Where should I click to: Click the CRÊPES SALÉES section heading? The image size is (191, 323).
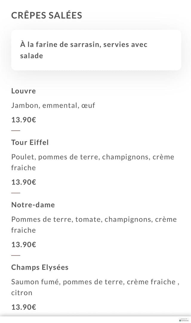47,15
